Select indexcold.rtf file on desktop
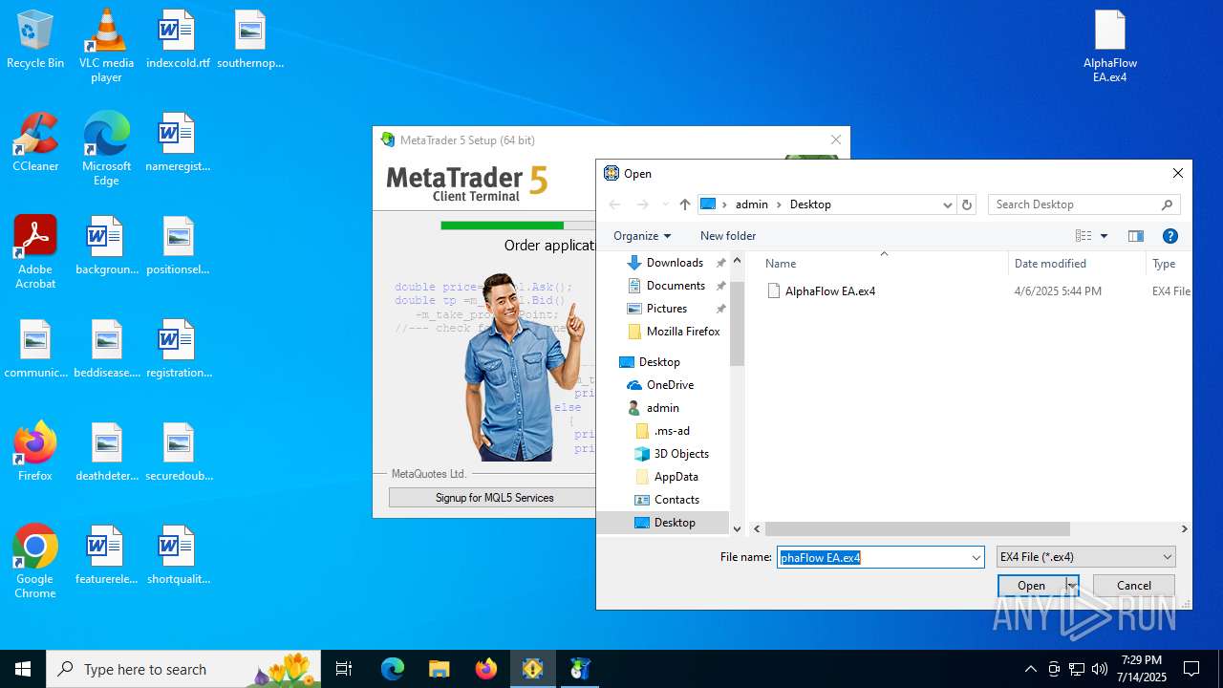This screenshot has width=1223, height=688. tap(178, 39)
